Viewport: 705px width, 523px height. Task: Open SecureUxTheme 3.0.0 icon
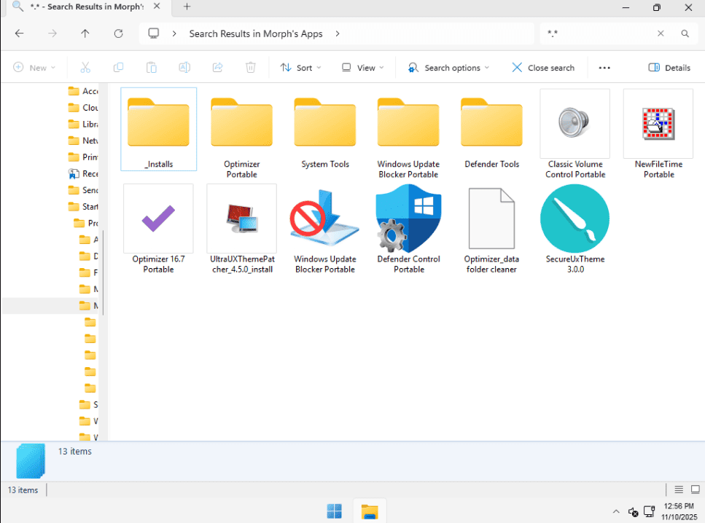tap(574, 218)
